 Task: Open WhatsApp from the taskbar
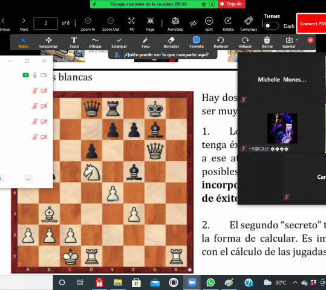210,283
